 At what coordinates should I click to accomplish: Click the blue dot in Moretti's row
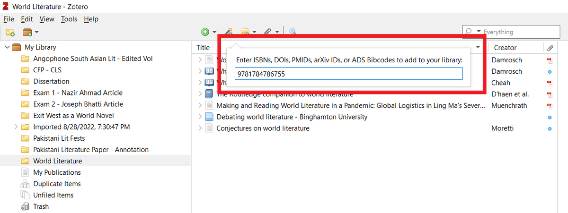(550, 128)
